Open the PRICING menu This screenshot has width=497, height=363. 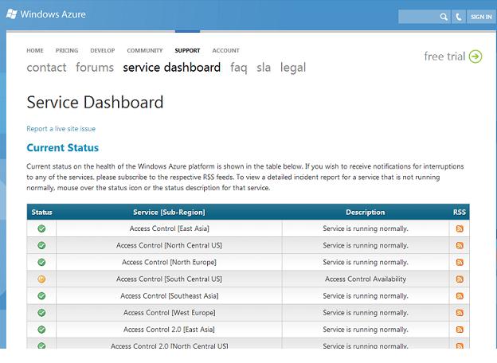(67, 50)
